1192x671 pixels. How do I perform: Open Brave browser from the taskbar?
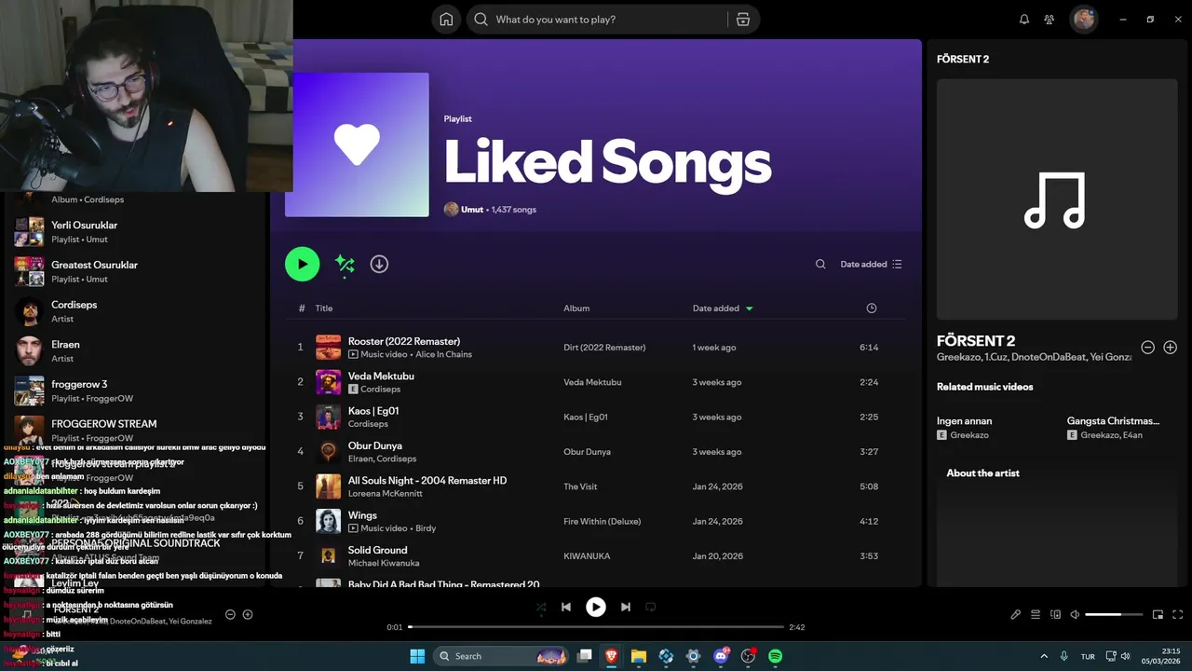tap(611, 656)
